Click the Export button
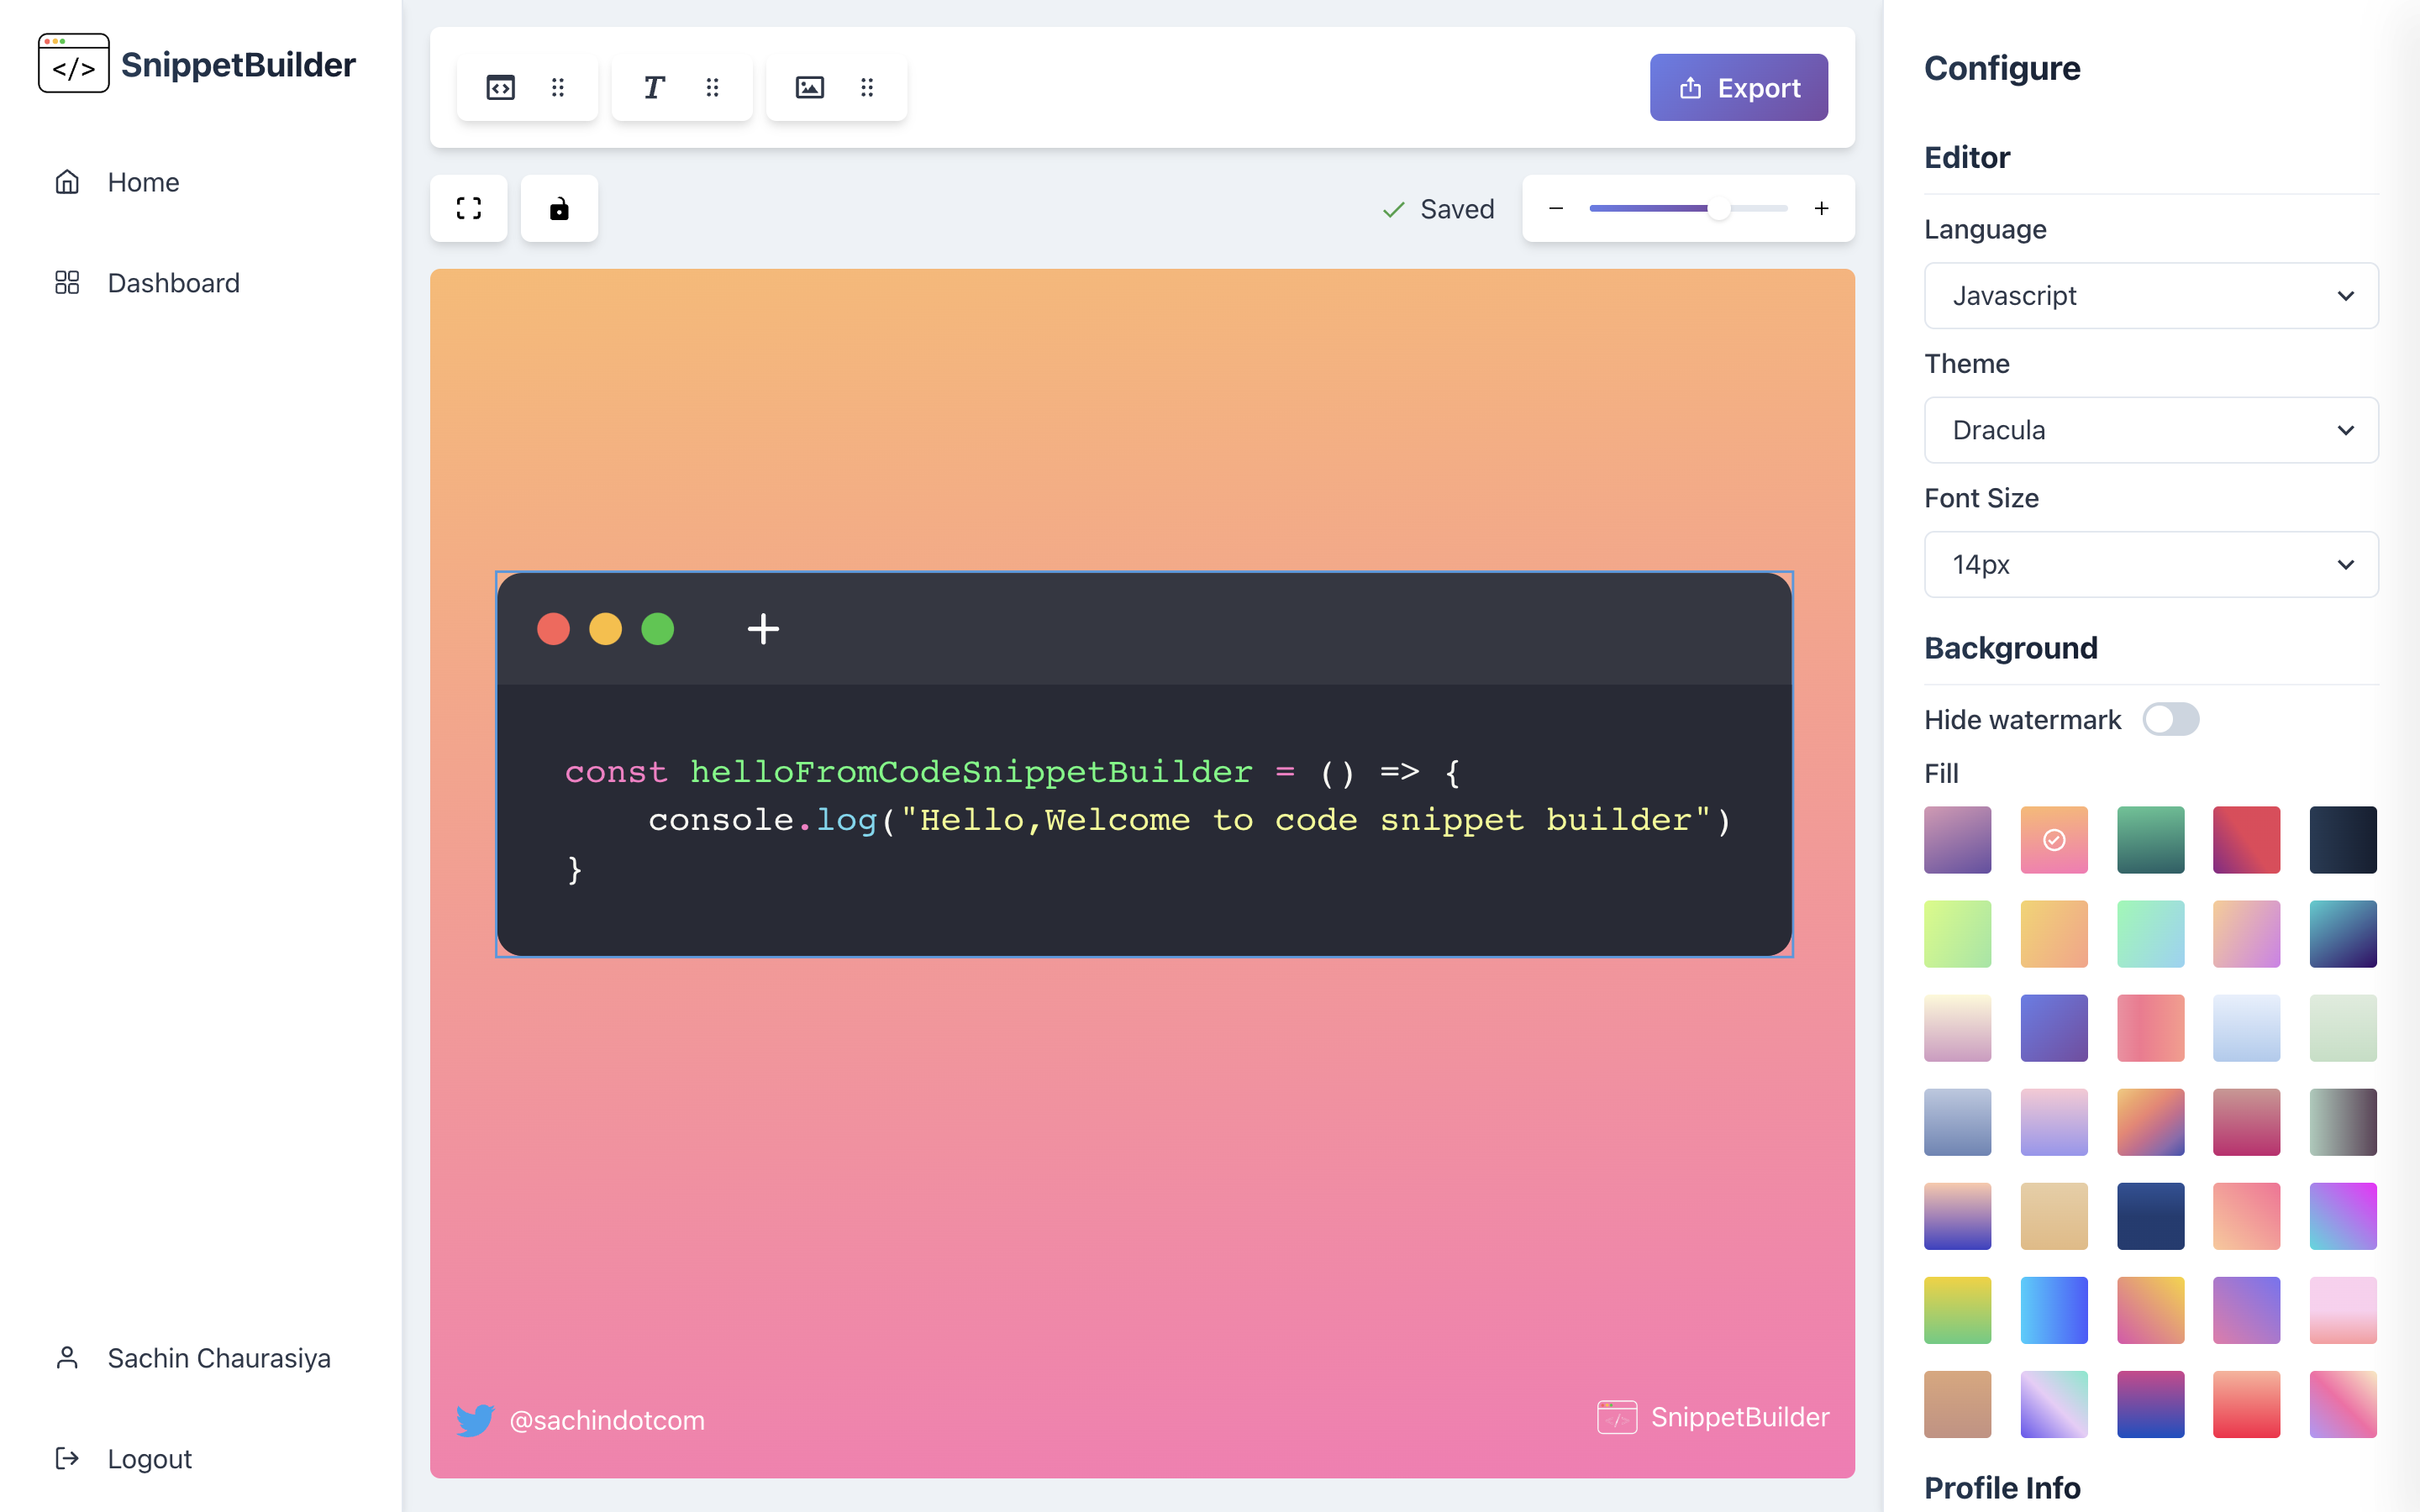Screen dimensions: 2420x1512 pyautogui.click(x=1738, y=88)
